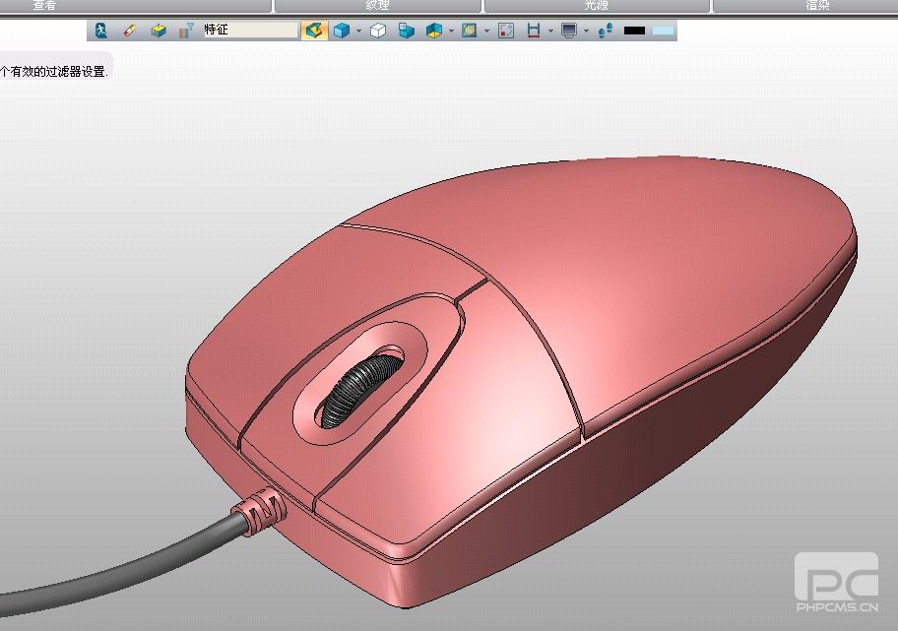This screenshot has width=898, height=631.
Task: Switch to the 光源 tab
Action: pos(596,6)
